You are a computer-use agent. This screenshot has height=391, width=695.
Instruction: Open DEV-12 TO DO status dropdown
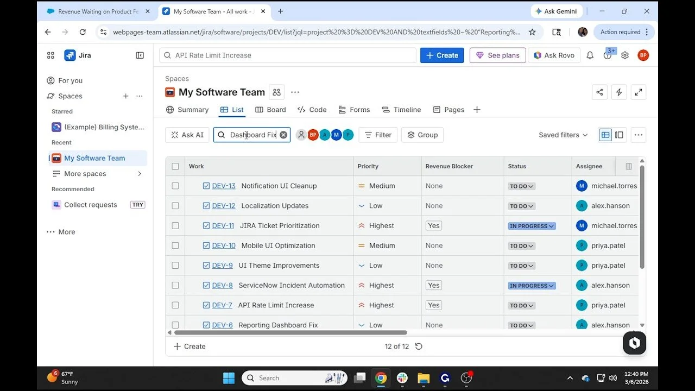click(x=522, y=206)
